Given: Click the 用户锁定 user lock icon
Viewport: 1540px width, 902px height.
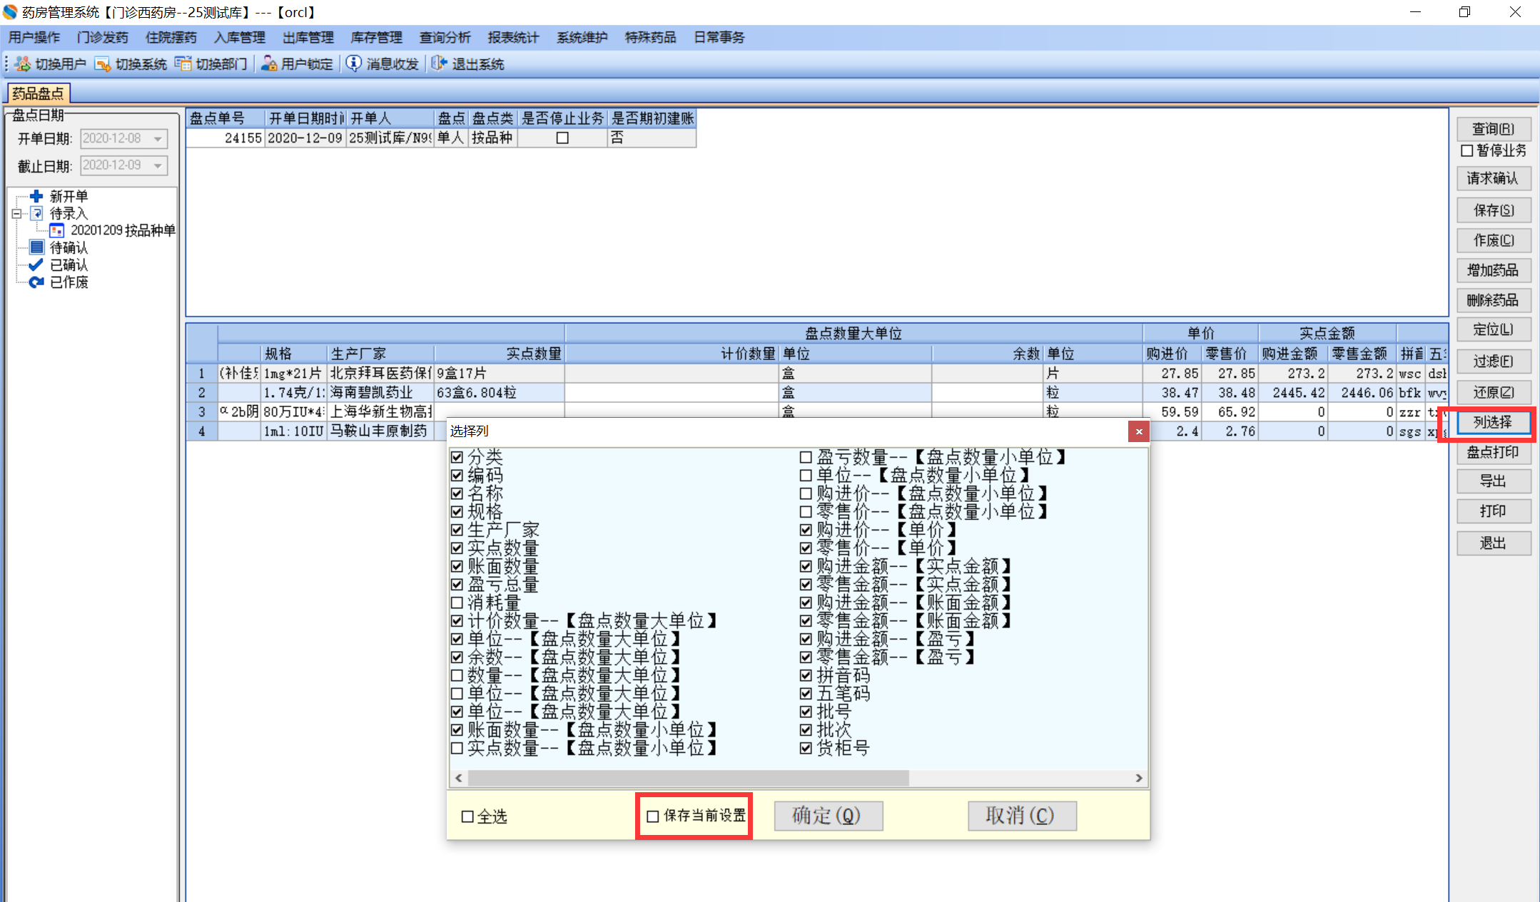Looking at the screenshot, I should click(x=269, y=64).
